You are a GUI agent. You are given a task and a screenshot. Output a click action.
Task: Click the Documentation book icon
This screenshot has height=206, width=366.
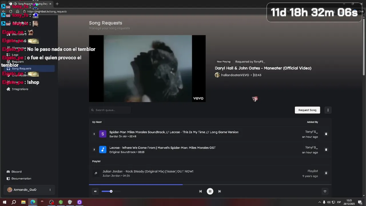coord(8,179)
